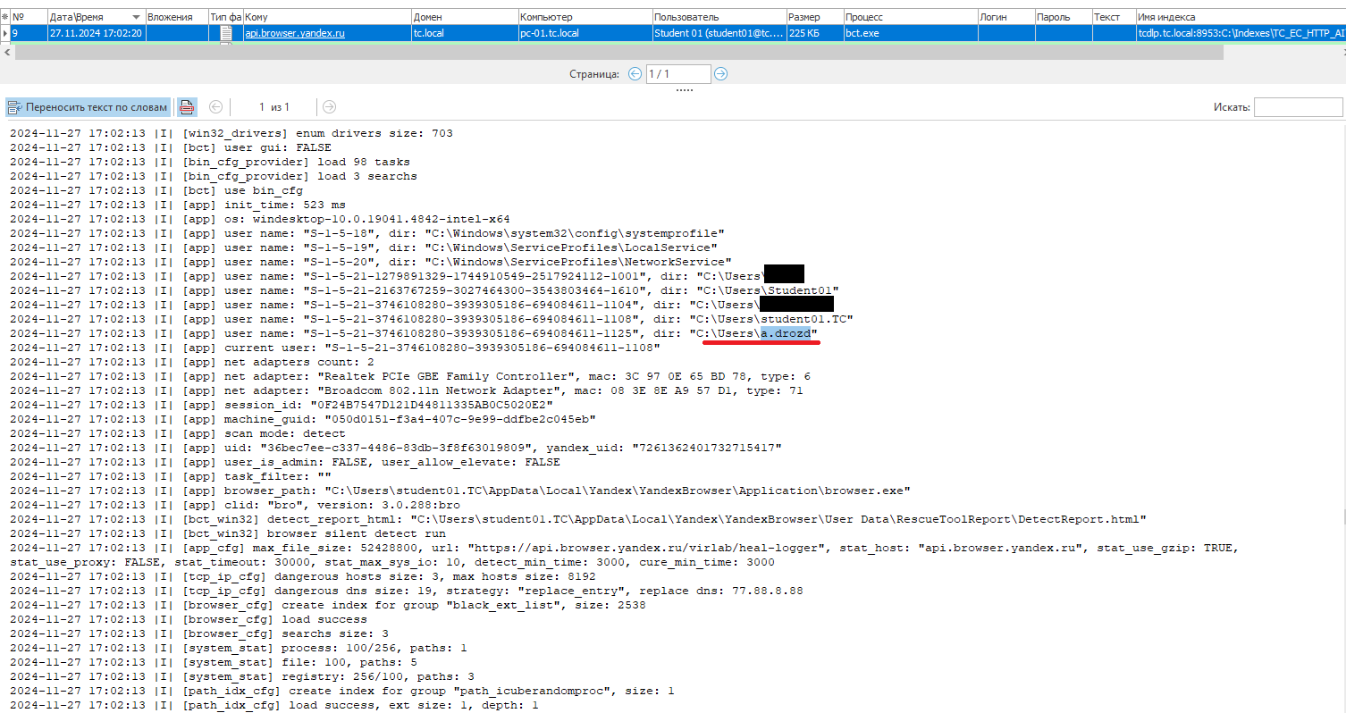Click the '1 / 1' page number field

coord(677,74)
